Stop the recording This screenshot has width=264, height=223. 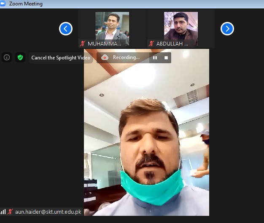point(166,57)
